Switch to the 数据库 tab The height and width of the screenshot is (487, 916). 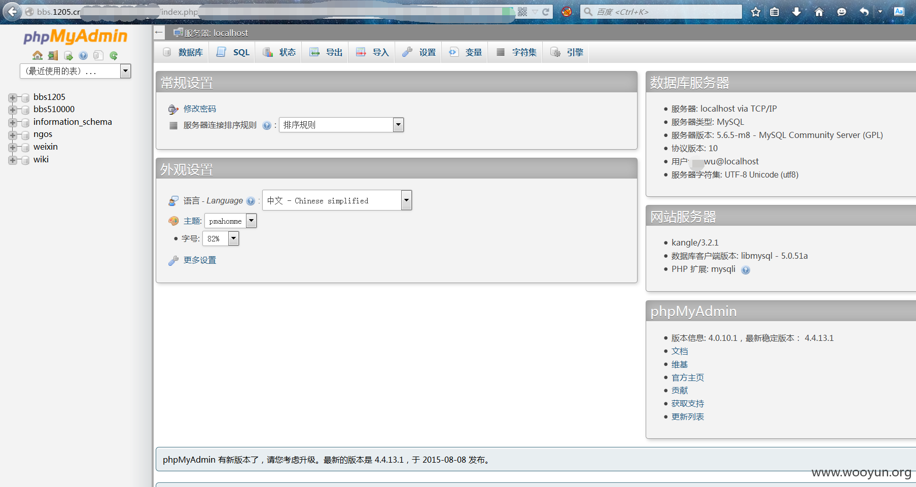[182, 52]
